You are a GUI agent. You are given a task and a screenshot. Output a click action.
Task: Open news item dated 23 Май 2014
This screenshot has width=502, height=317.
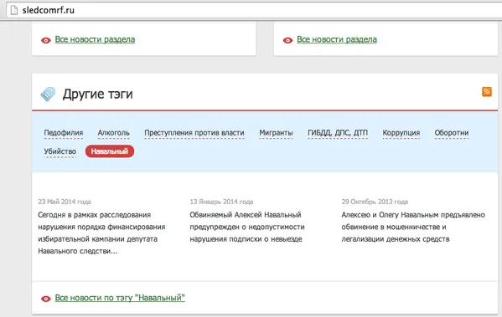101,233
